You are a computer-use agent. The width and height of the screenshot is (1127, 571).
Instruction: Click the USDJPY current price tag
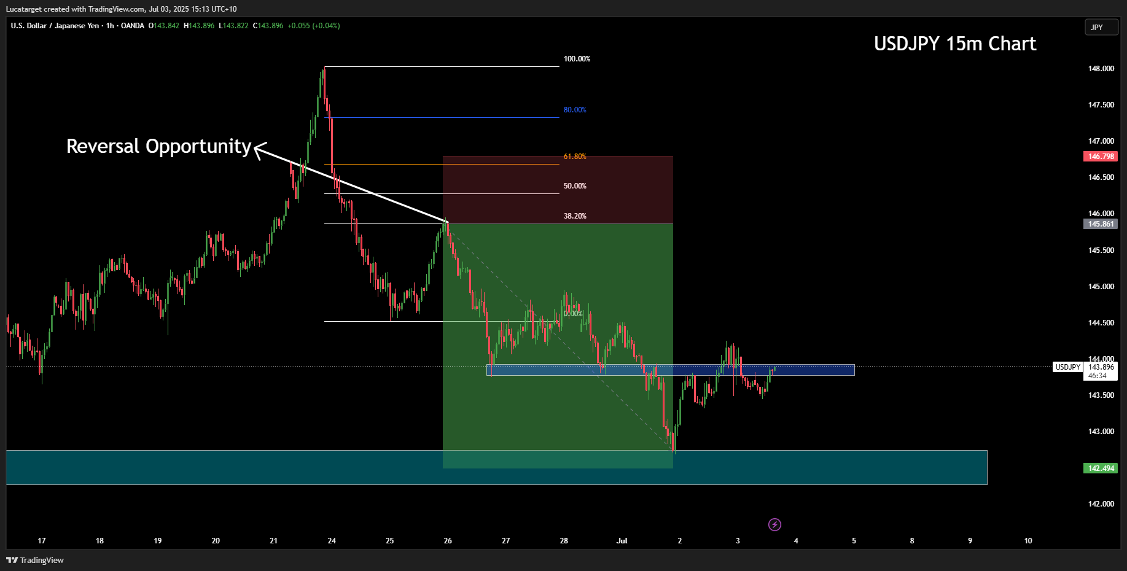pyautogui.click(x=1067, y=367)
